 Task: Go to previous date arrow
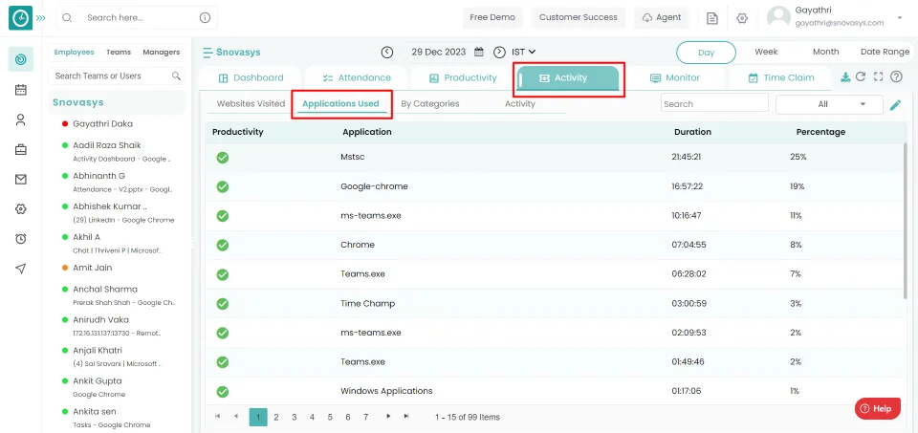tap(387, 52)
